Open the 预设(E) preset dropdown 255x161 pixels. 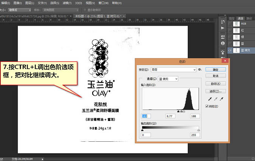click(173, 70)
